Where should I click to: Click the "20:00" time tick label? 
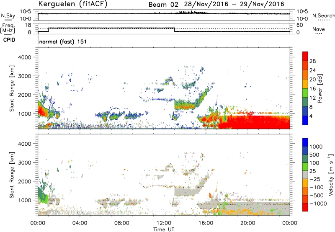247,223
